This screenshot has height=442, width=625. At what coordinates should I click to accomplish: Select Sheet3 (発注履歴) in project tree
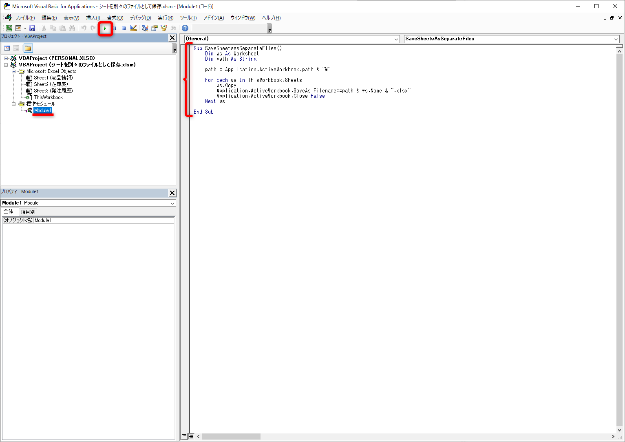53,91
